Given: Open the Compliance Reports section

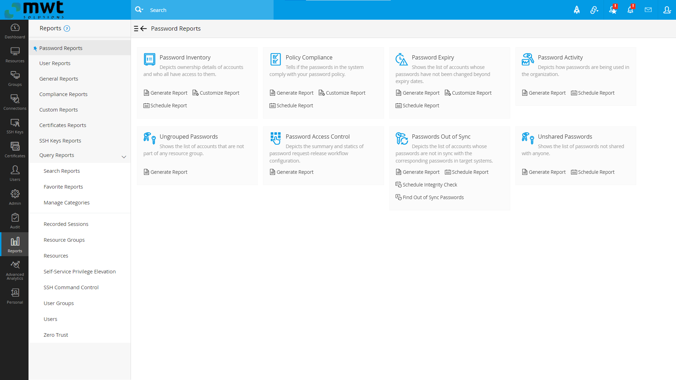Looking at the screenshot, I should tap(63, 94).
